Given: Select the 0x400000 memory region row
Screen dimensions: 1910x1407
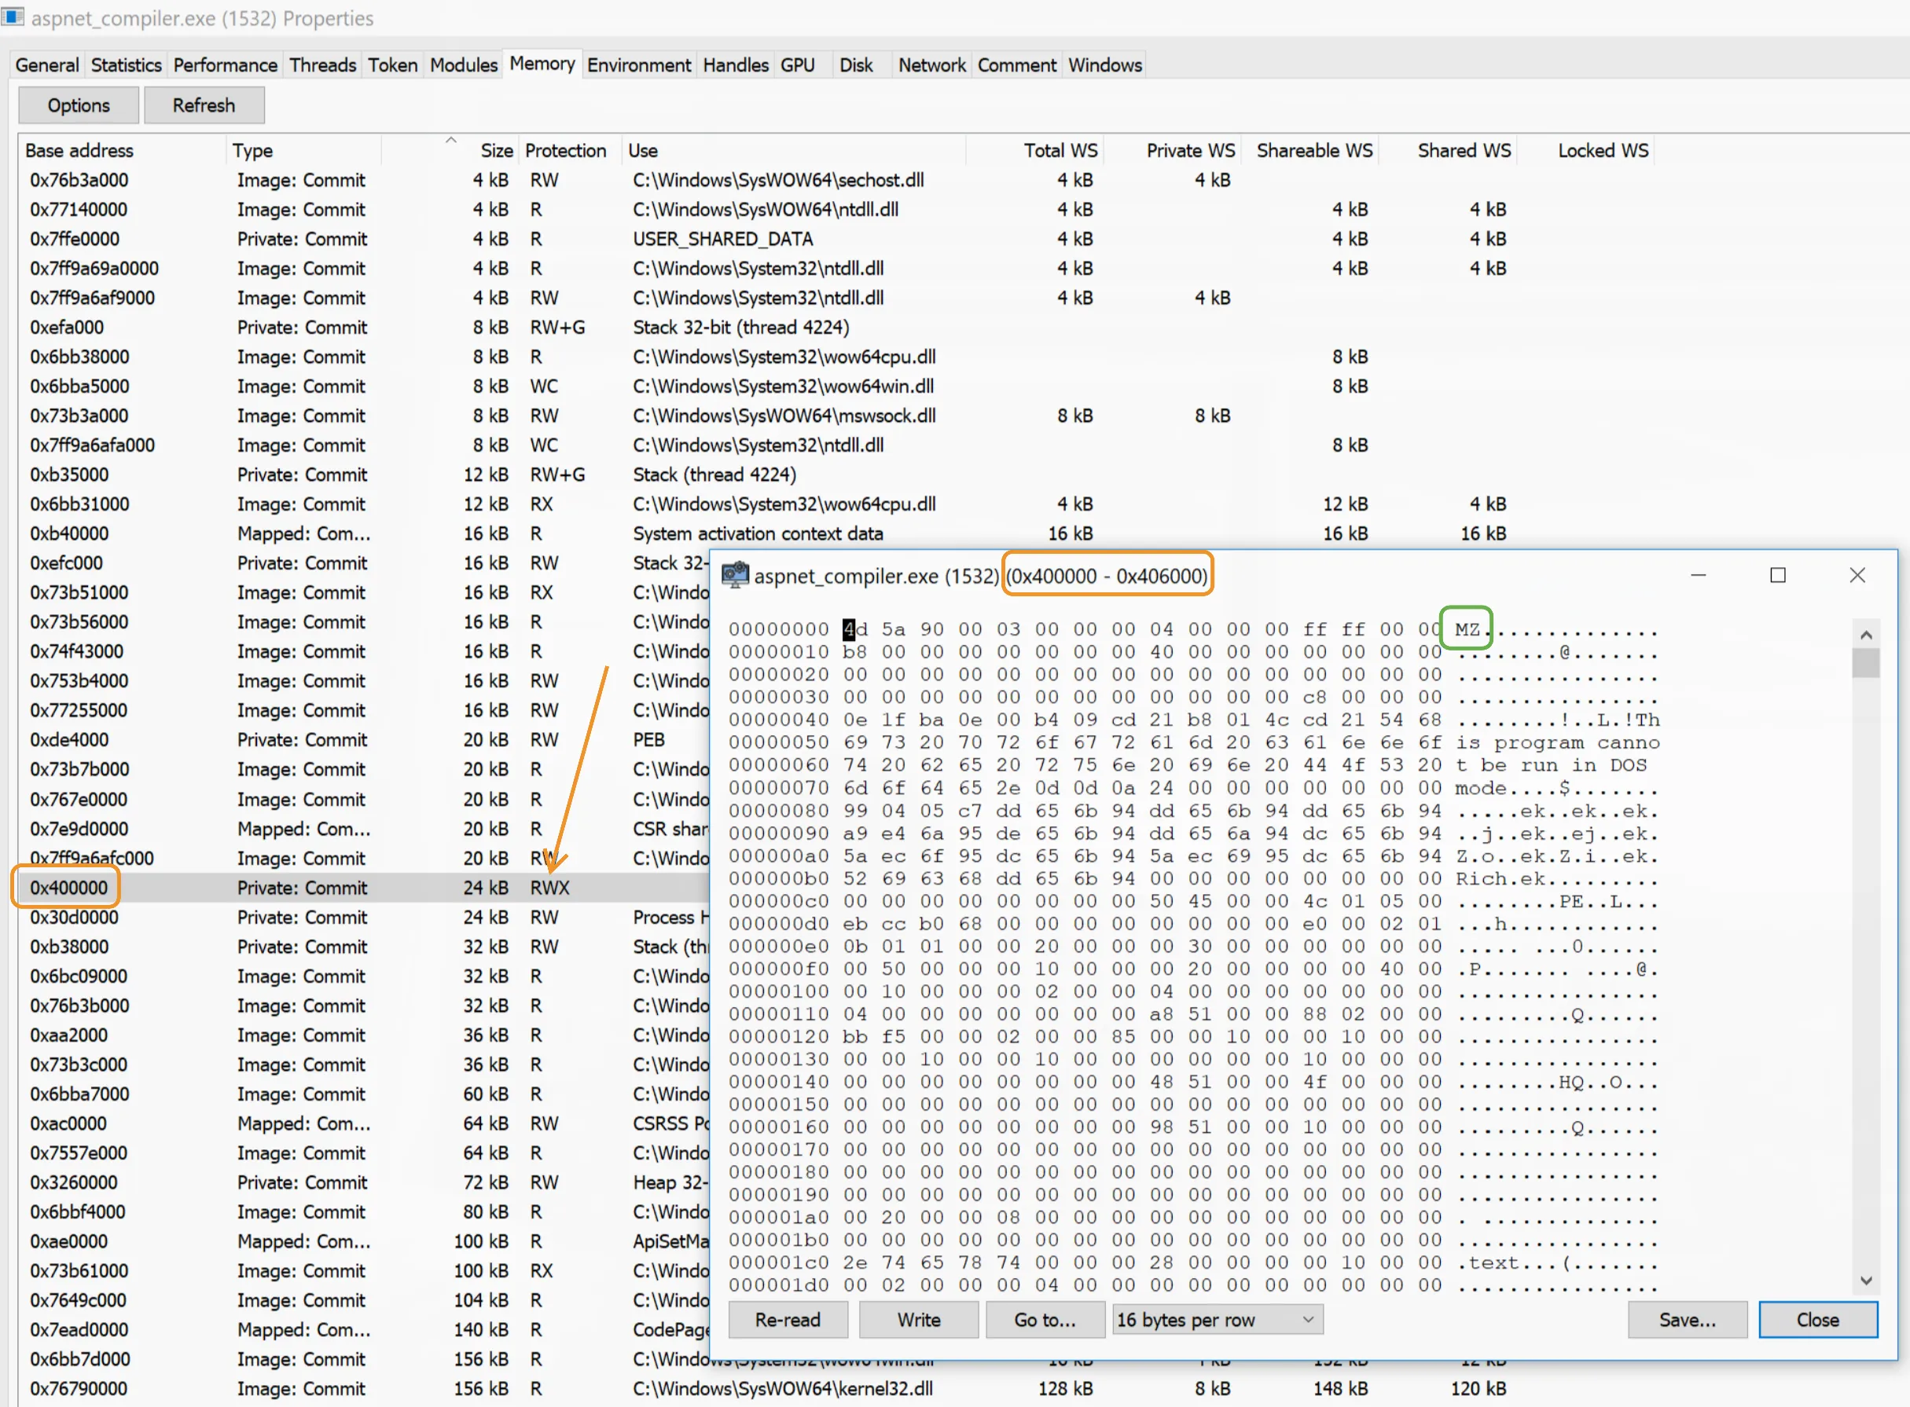Looking at the screenshot, I should click(365, 888).
